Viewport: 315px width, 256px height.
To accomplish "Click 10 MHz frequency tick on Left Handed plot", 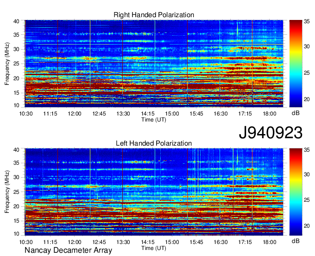I will (x=16, y=234).
